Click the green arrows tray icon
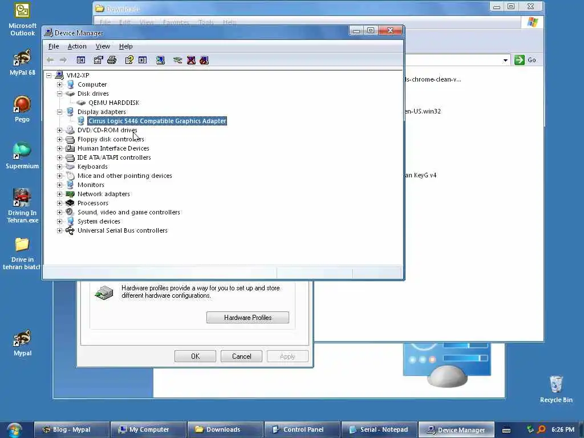This screenshot has width=584, height=438. 530,429
